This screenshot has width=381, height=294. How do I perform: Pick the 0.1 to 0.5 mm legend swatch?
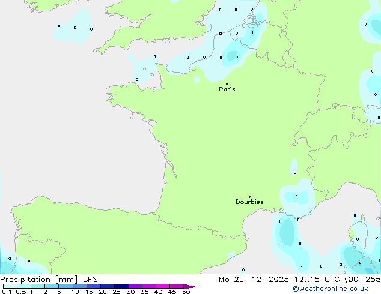[x=10, y=287]
